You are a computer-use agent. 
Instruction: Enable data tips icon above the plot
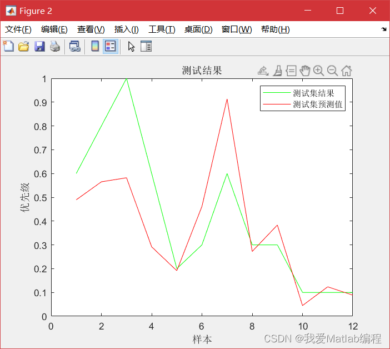click(291, 71)
